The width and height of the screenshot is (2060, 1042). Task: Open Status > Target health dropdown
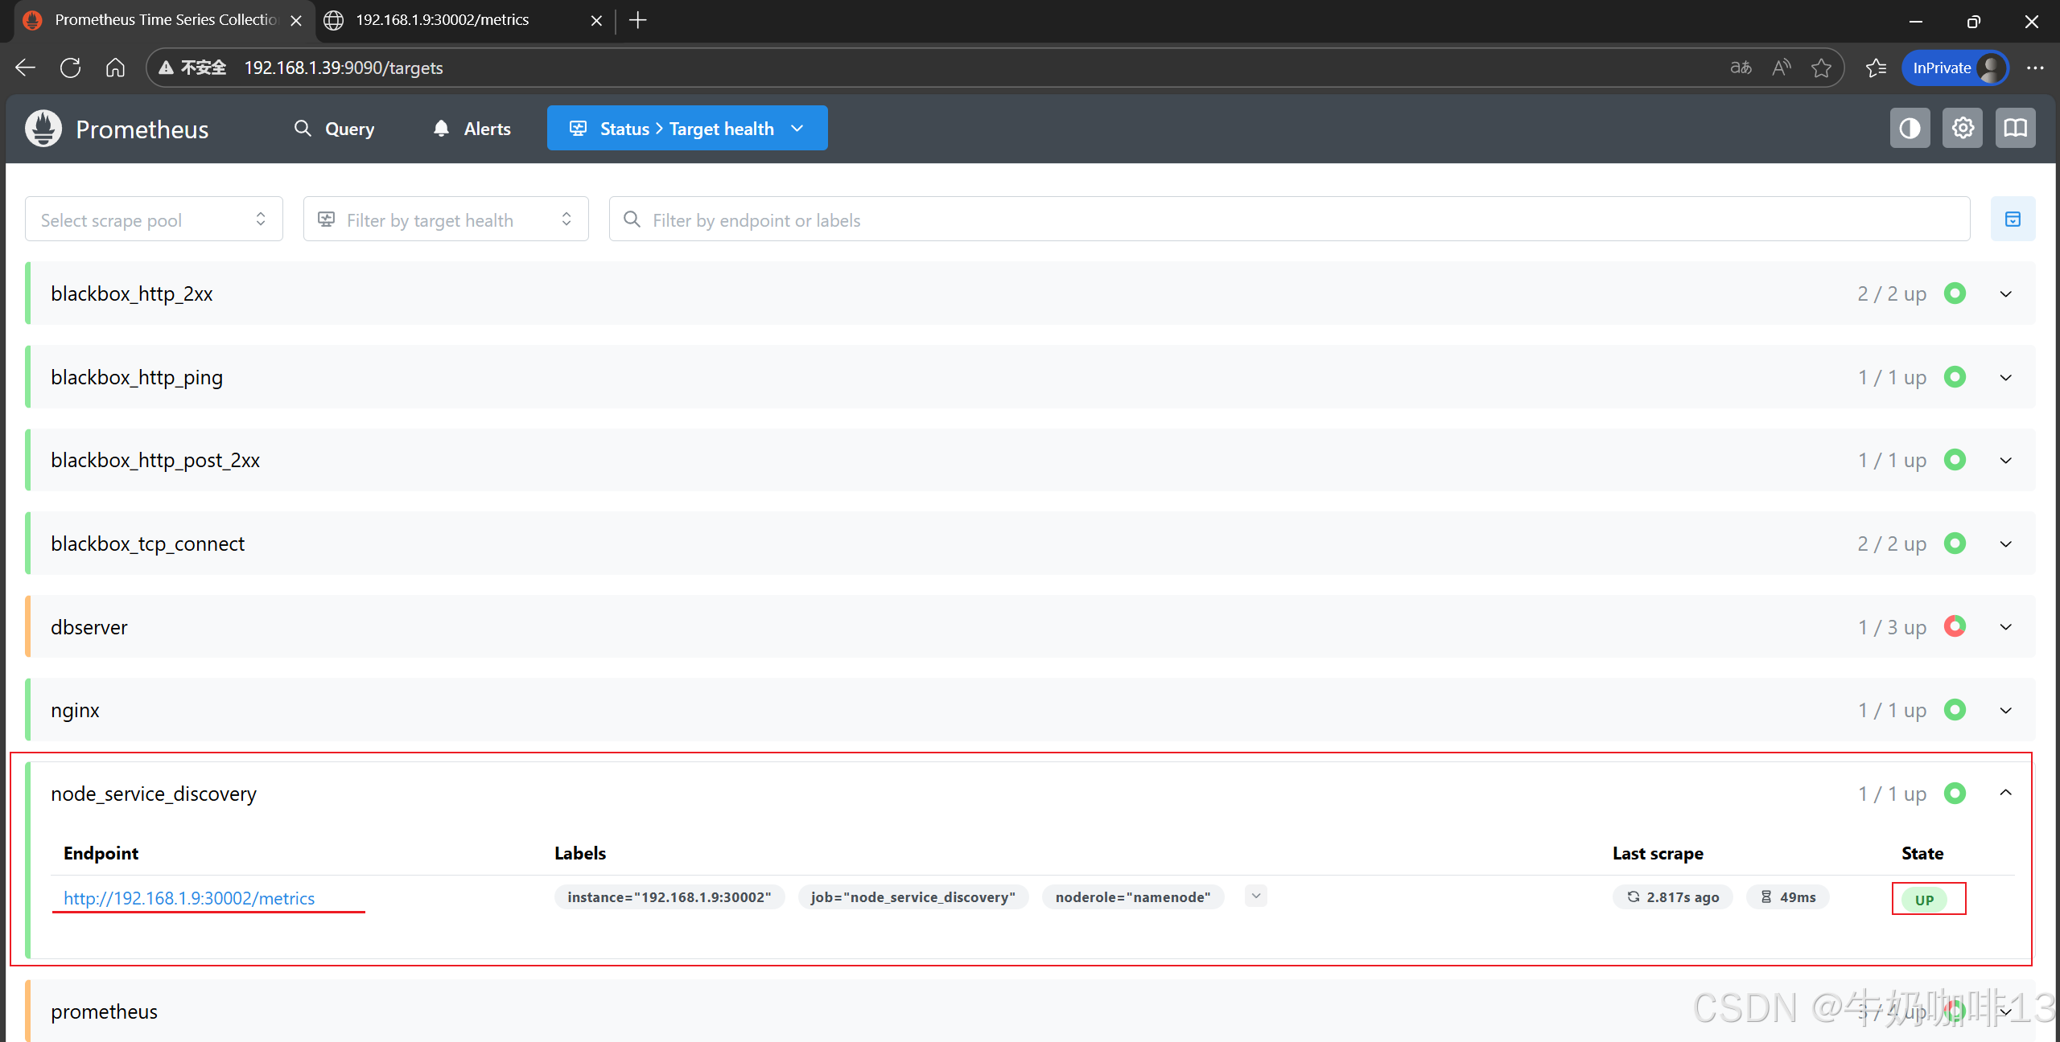click(x=687, y=129)
